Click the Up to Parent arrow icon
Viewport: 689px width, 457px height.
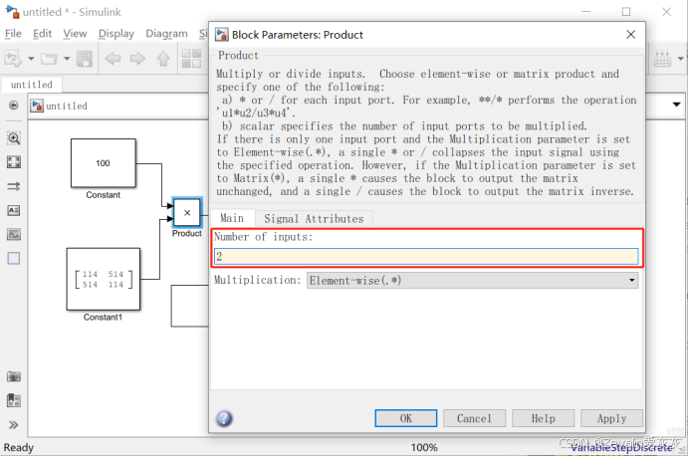point(163,59)
